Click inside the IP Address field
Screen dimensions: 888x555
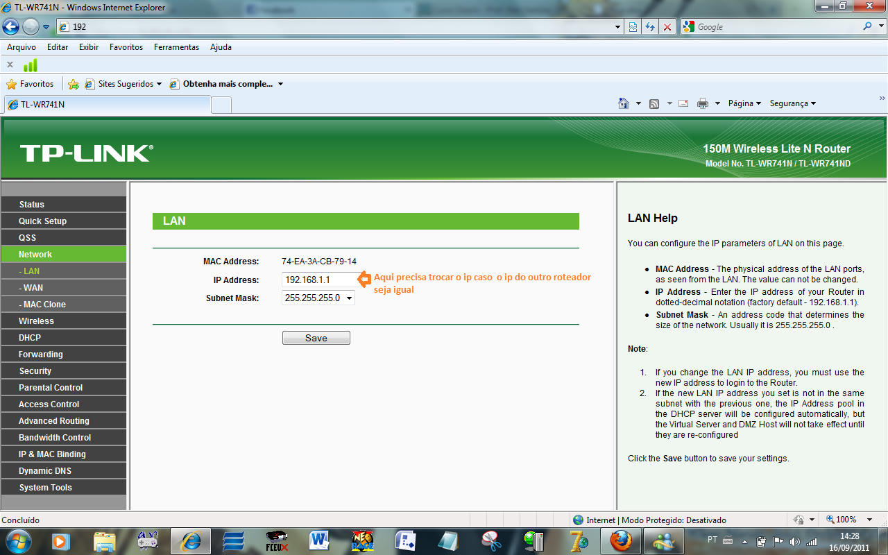pyautogui.click(x=316, y=280)
